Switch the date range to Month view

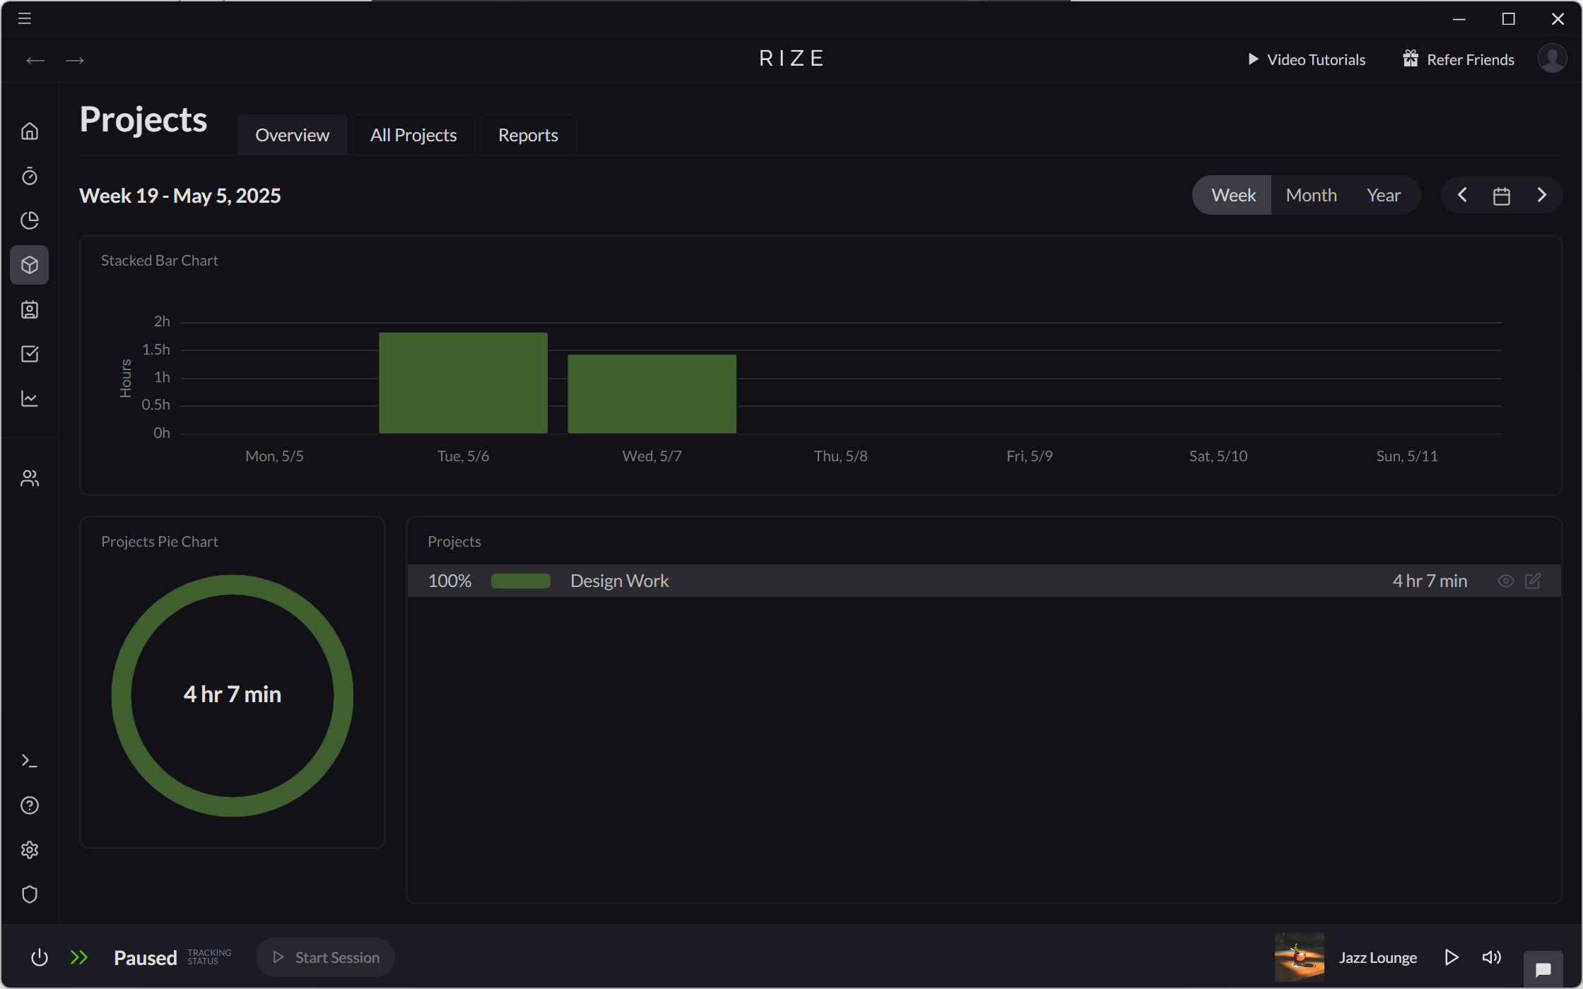coord(1311,194)
